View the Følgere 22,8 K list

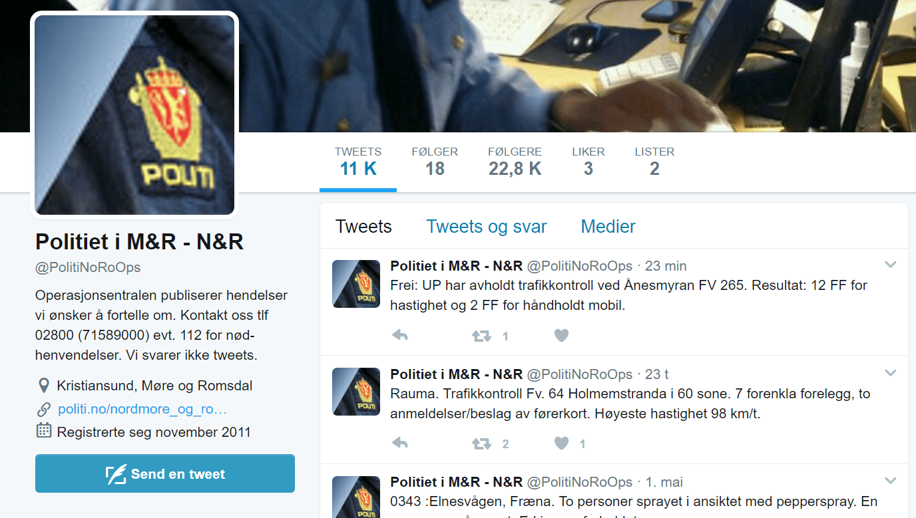(x=515, y=162)
